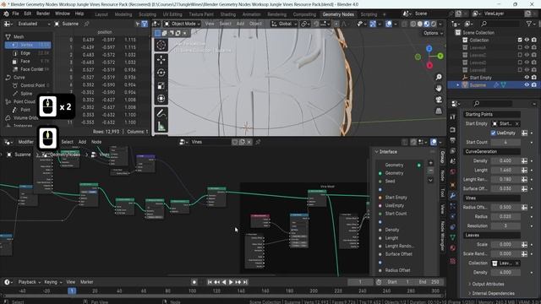This screenshot has width=541, height=304.
Task: Collapse the Interface panel
Action: click(377, 152)
